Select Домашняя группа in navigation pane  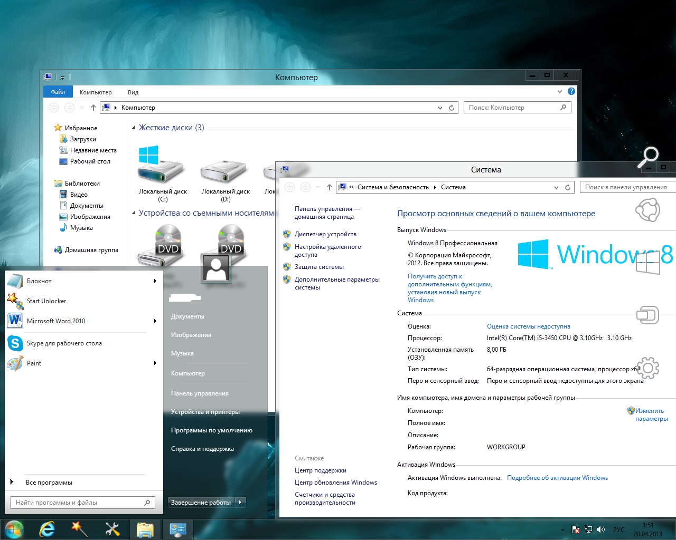(x=91, y=250)
